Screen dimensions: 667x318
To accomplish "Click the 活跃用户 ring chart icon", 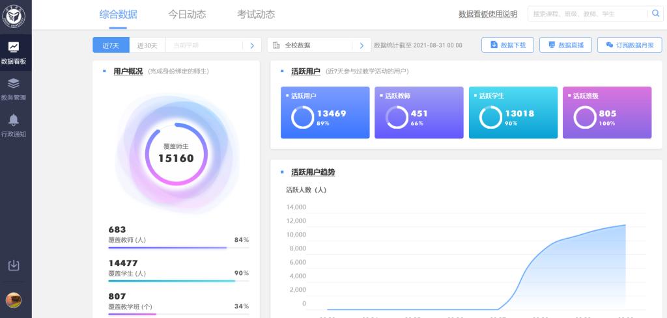I will click(302, 117).
